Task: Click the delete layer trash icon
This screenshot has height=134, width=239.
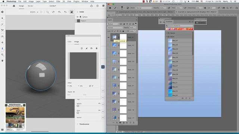Action: 134,122
